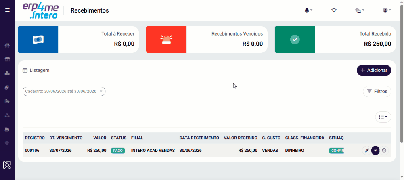
Task: Click the PAGO status badge
Action: point(118,151)
